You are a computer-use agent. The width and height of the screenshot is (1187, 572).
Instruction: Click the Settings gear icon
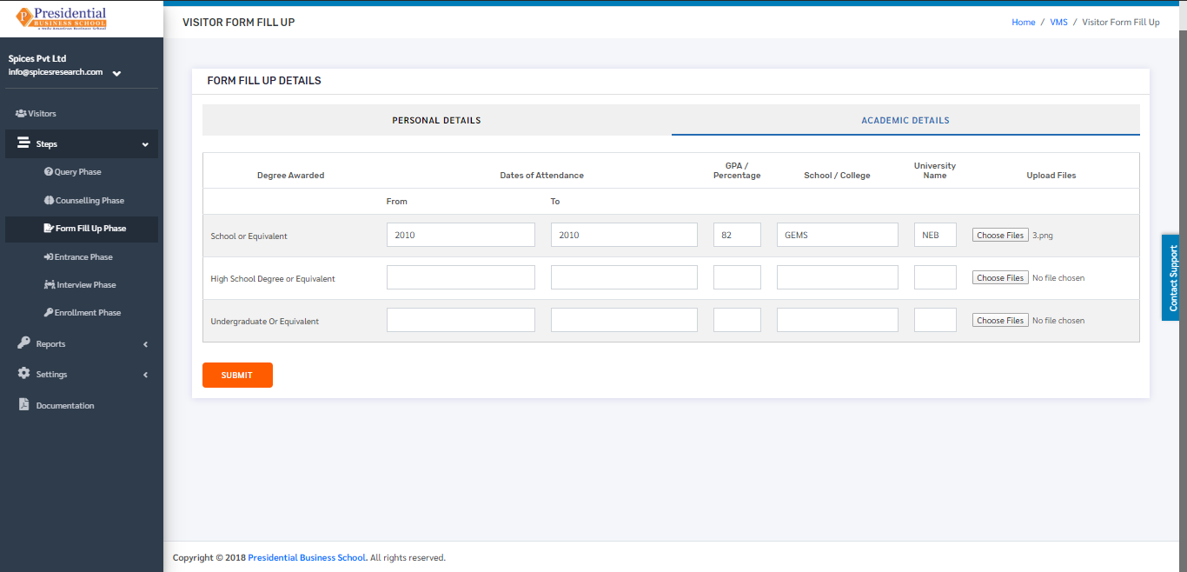(23, 374)
